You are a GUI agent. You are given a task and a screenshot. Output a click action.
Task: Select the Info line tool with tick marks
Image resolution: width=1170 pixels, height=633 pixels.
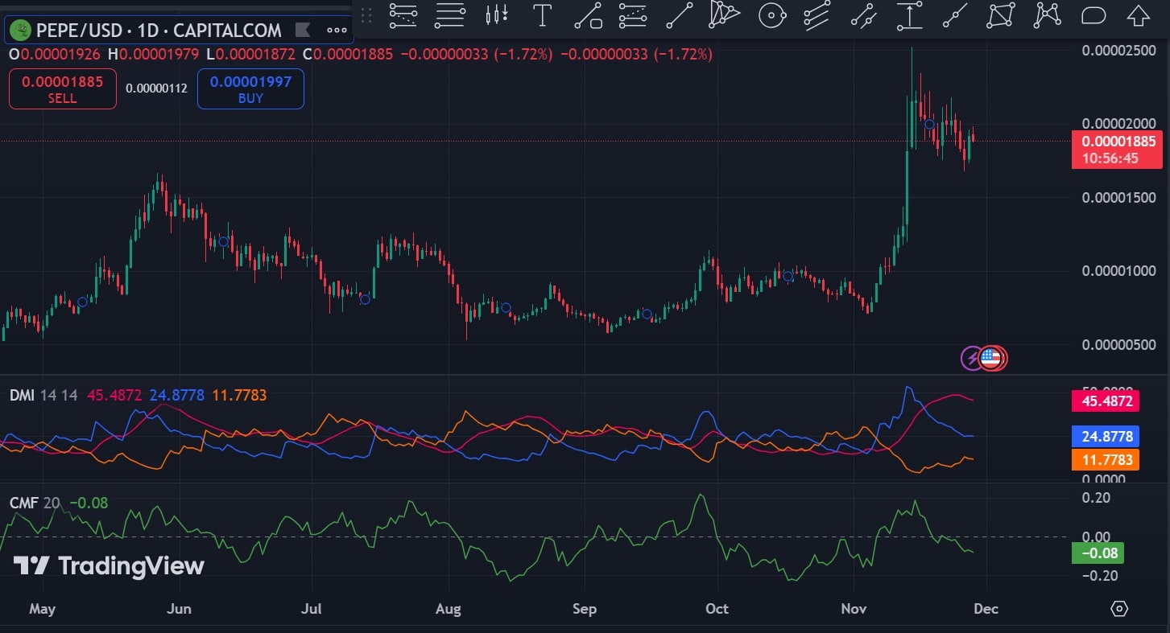pyautogui.click(x=863, y=14)
